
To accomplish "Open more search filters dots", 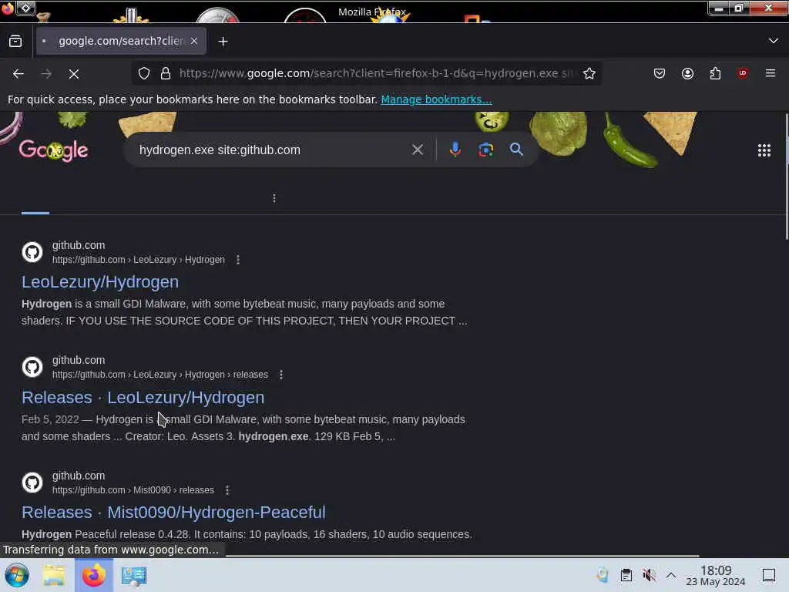I will pyautogui.click(x=274, y=198).
